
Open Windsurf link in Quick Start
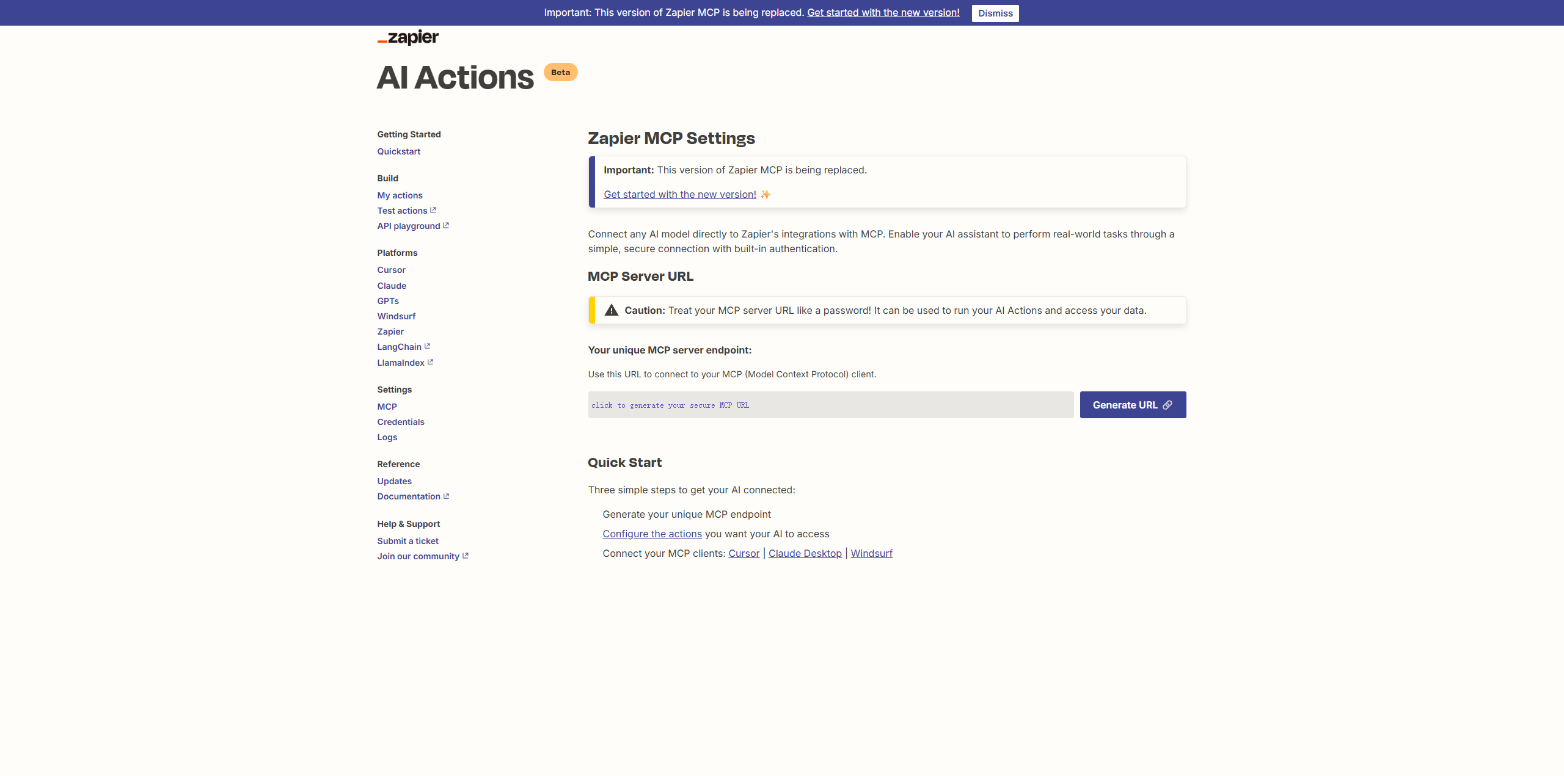(871, 553)
